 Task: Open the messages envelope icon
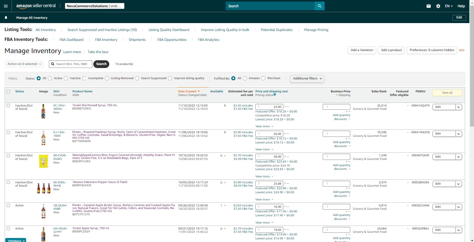coord(429,6)
